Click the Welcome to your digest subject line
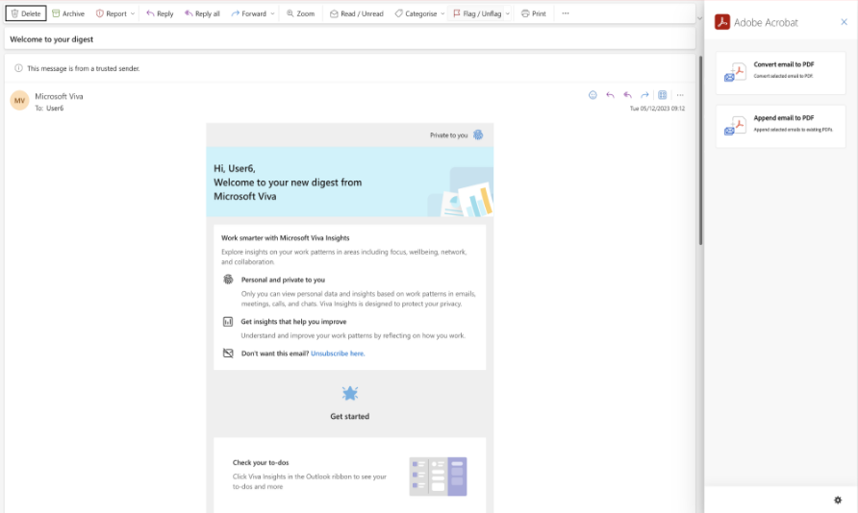The height and width of the screenshot is (513, 858). point(51,39)
